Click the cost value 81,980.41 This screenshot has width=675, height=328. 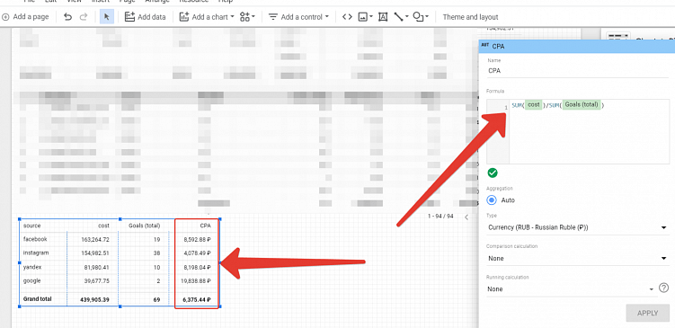(x=96, y=267)
